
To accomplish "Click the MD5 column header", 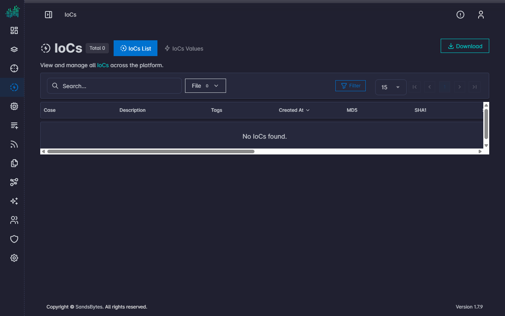I will (x=352, y=110).
